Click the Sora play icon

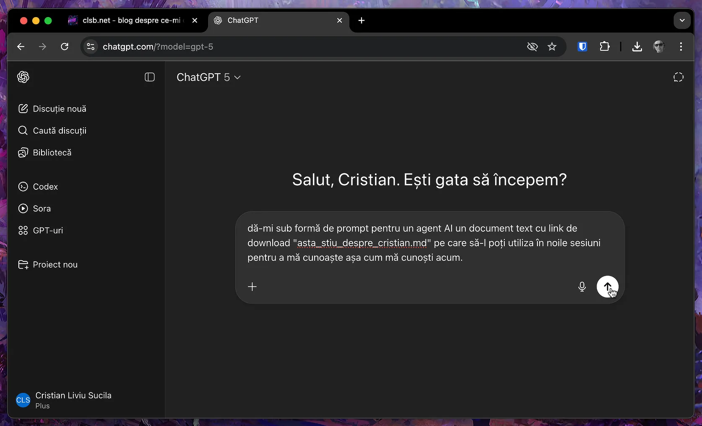[x=23, y=209]
